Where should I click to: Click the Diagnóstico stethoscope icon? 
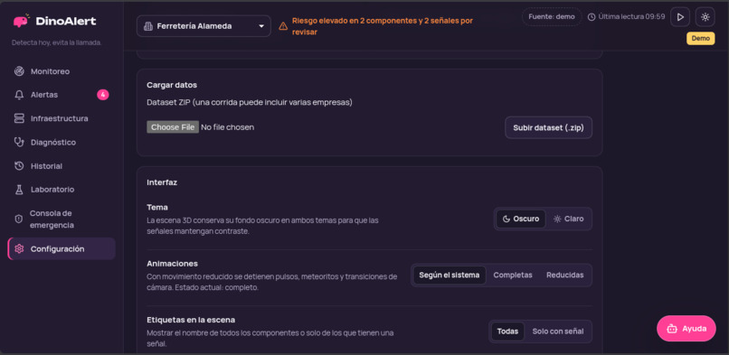tap(19, 142)
